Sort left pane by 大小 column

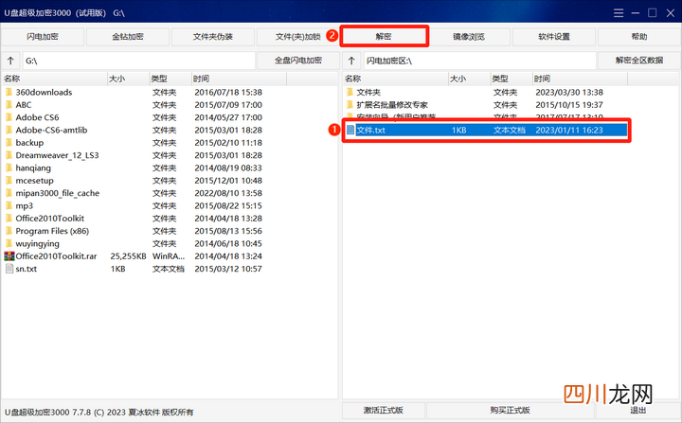[x=128, y=79]
